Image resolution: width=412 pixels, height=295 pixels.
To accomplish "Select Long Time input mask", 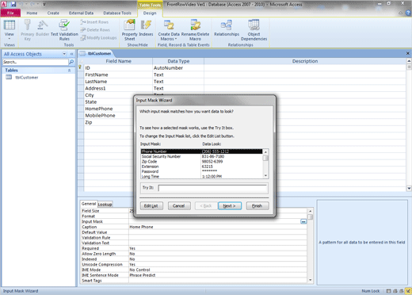I will click(x=202, y=176).
